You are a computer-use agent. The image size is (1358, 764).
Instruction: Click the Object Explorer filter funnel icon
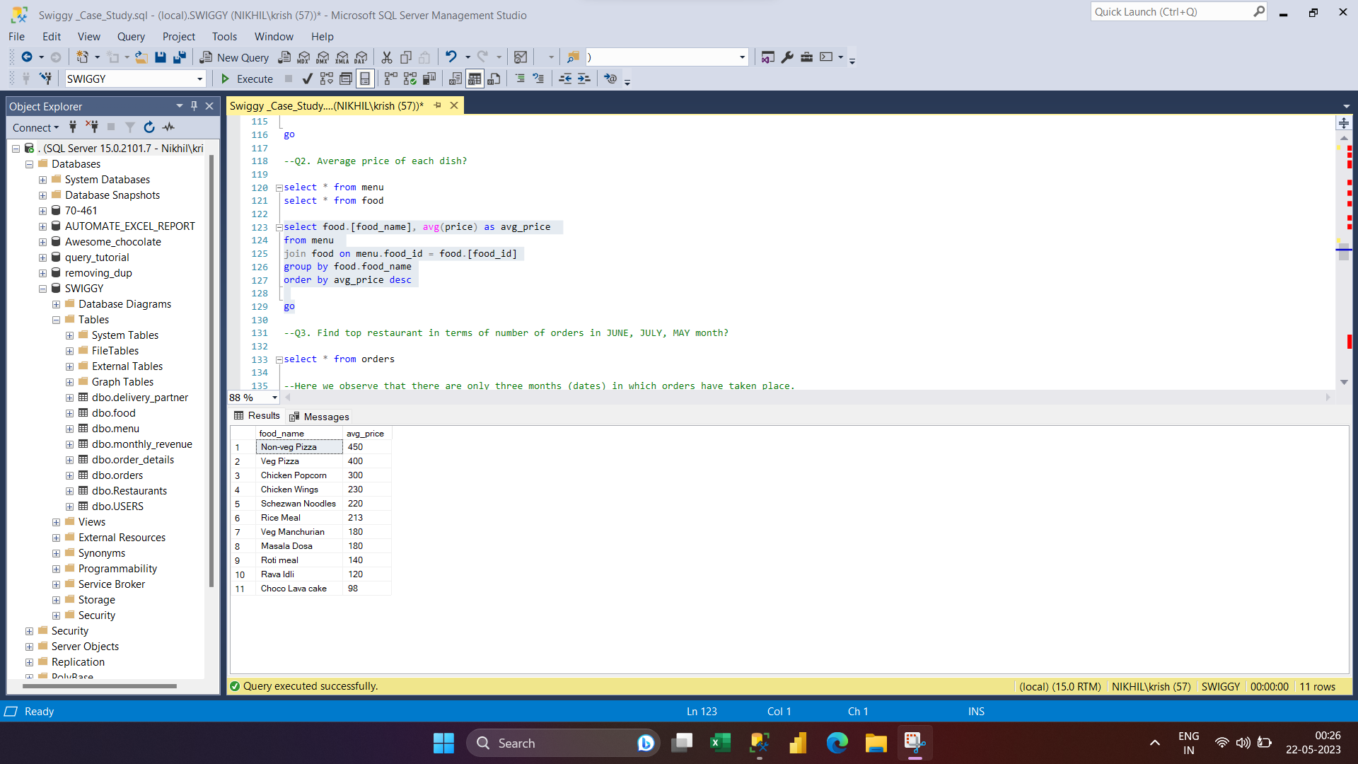coord(130,127)
